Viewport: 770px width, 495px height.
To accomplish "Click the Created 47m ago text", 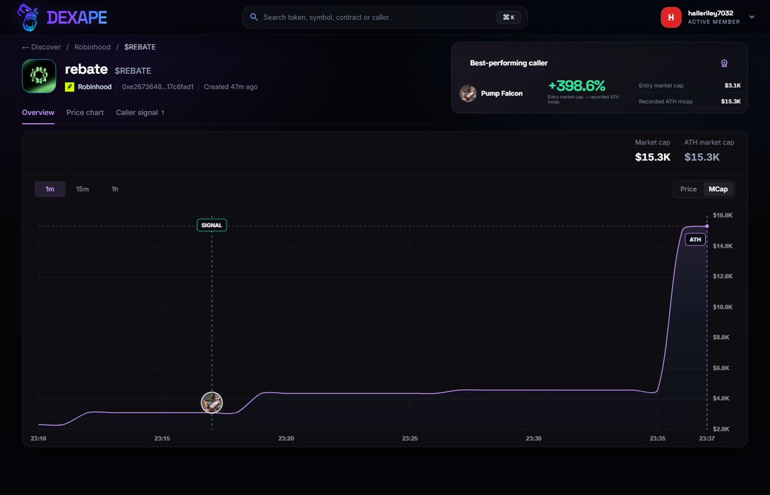I will point(231,87).
